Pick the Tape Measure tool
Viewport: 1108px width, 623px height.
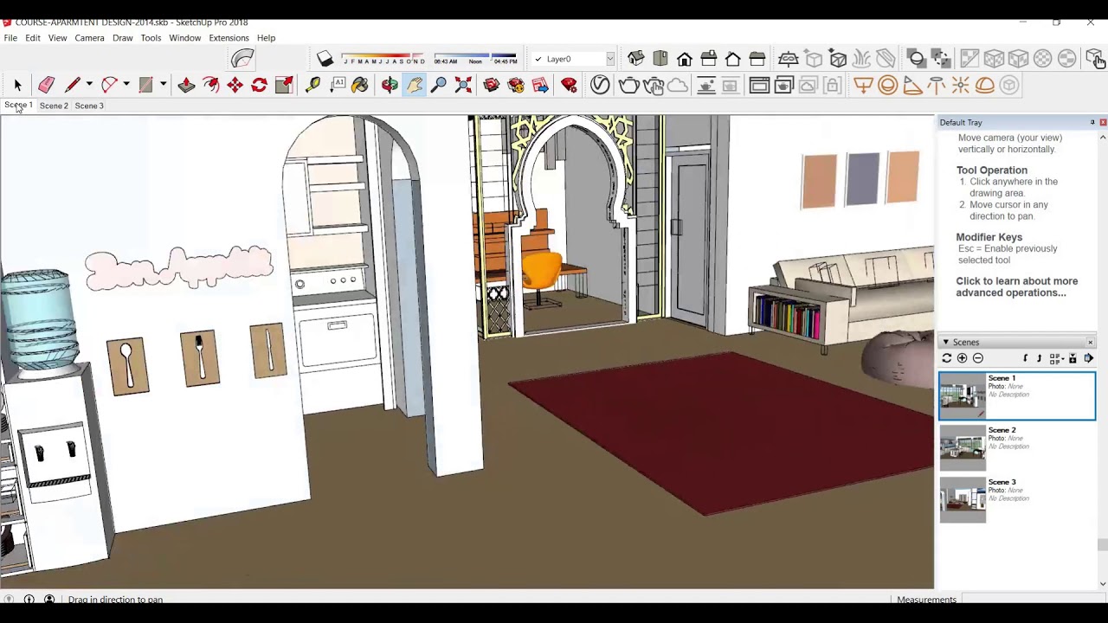tap(312, 85)
